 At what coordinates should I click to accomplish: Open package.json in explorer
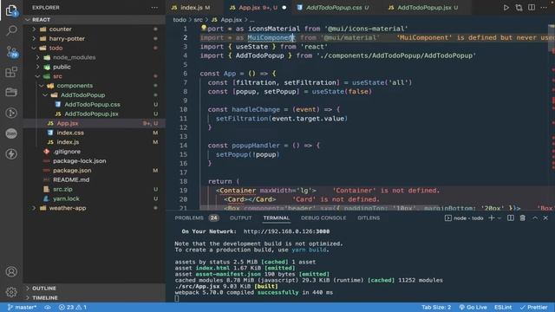pos(72,171)
